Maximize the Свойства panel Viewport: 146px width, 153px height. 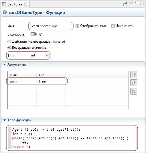(142, 3)
